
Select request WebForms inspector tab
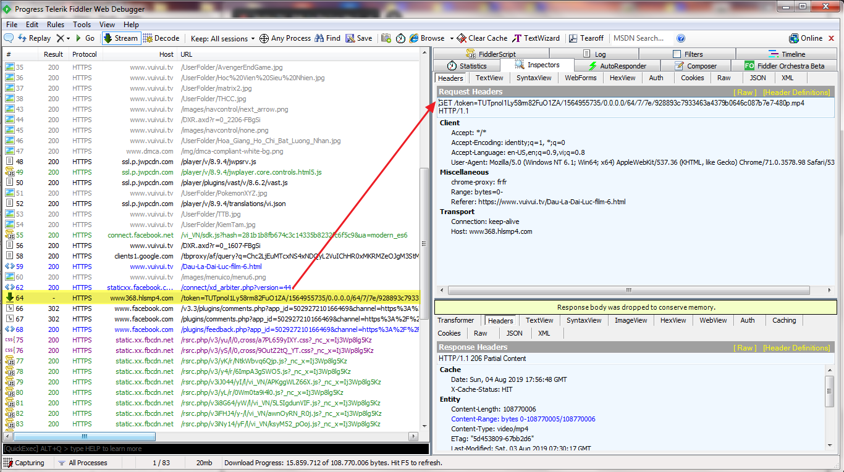click(x=581, y=78)
